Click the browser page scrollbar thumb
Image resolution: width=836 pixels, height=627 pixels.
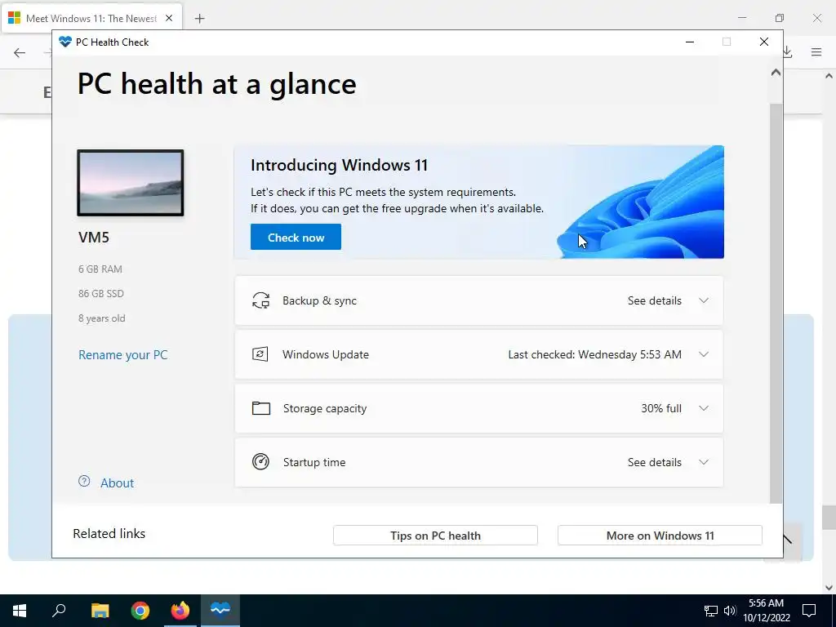pyautogui.click(x=829, y=518)
